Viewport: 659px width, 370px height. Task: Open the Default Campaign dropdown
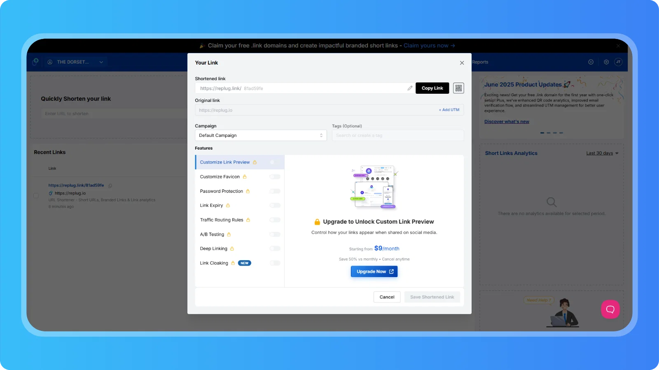(x=261, y=135)
